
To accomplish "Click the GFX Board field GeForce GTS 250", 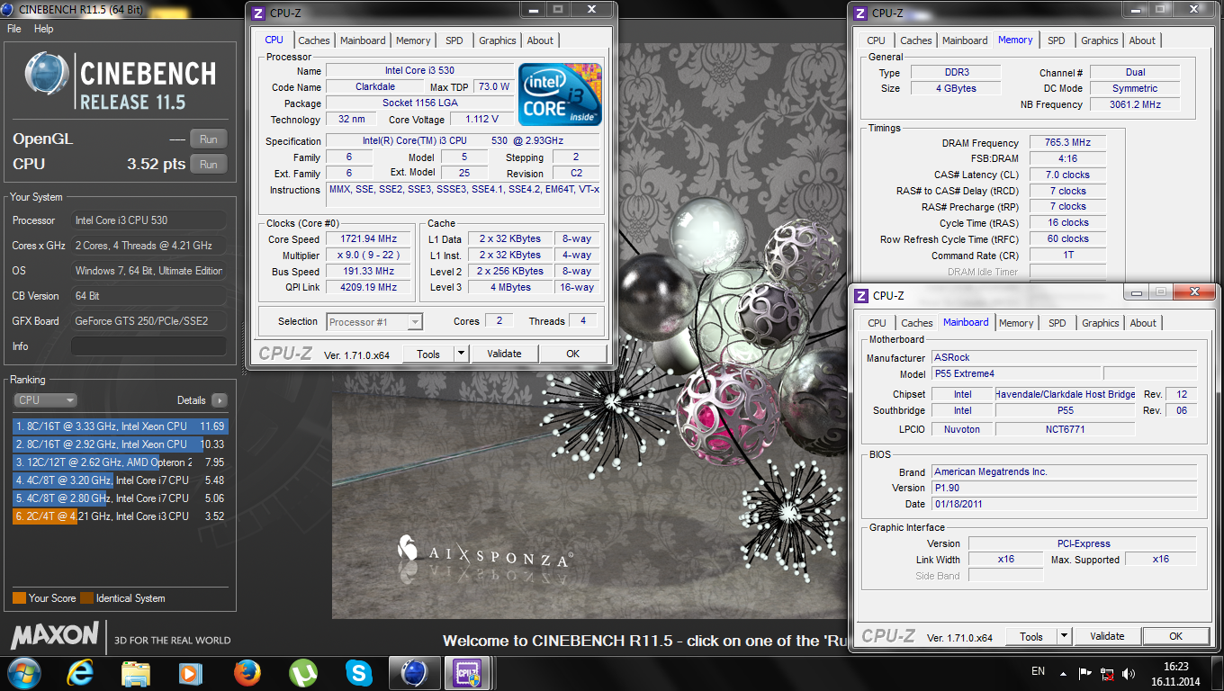I will coord(148,321).
